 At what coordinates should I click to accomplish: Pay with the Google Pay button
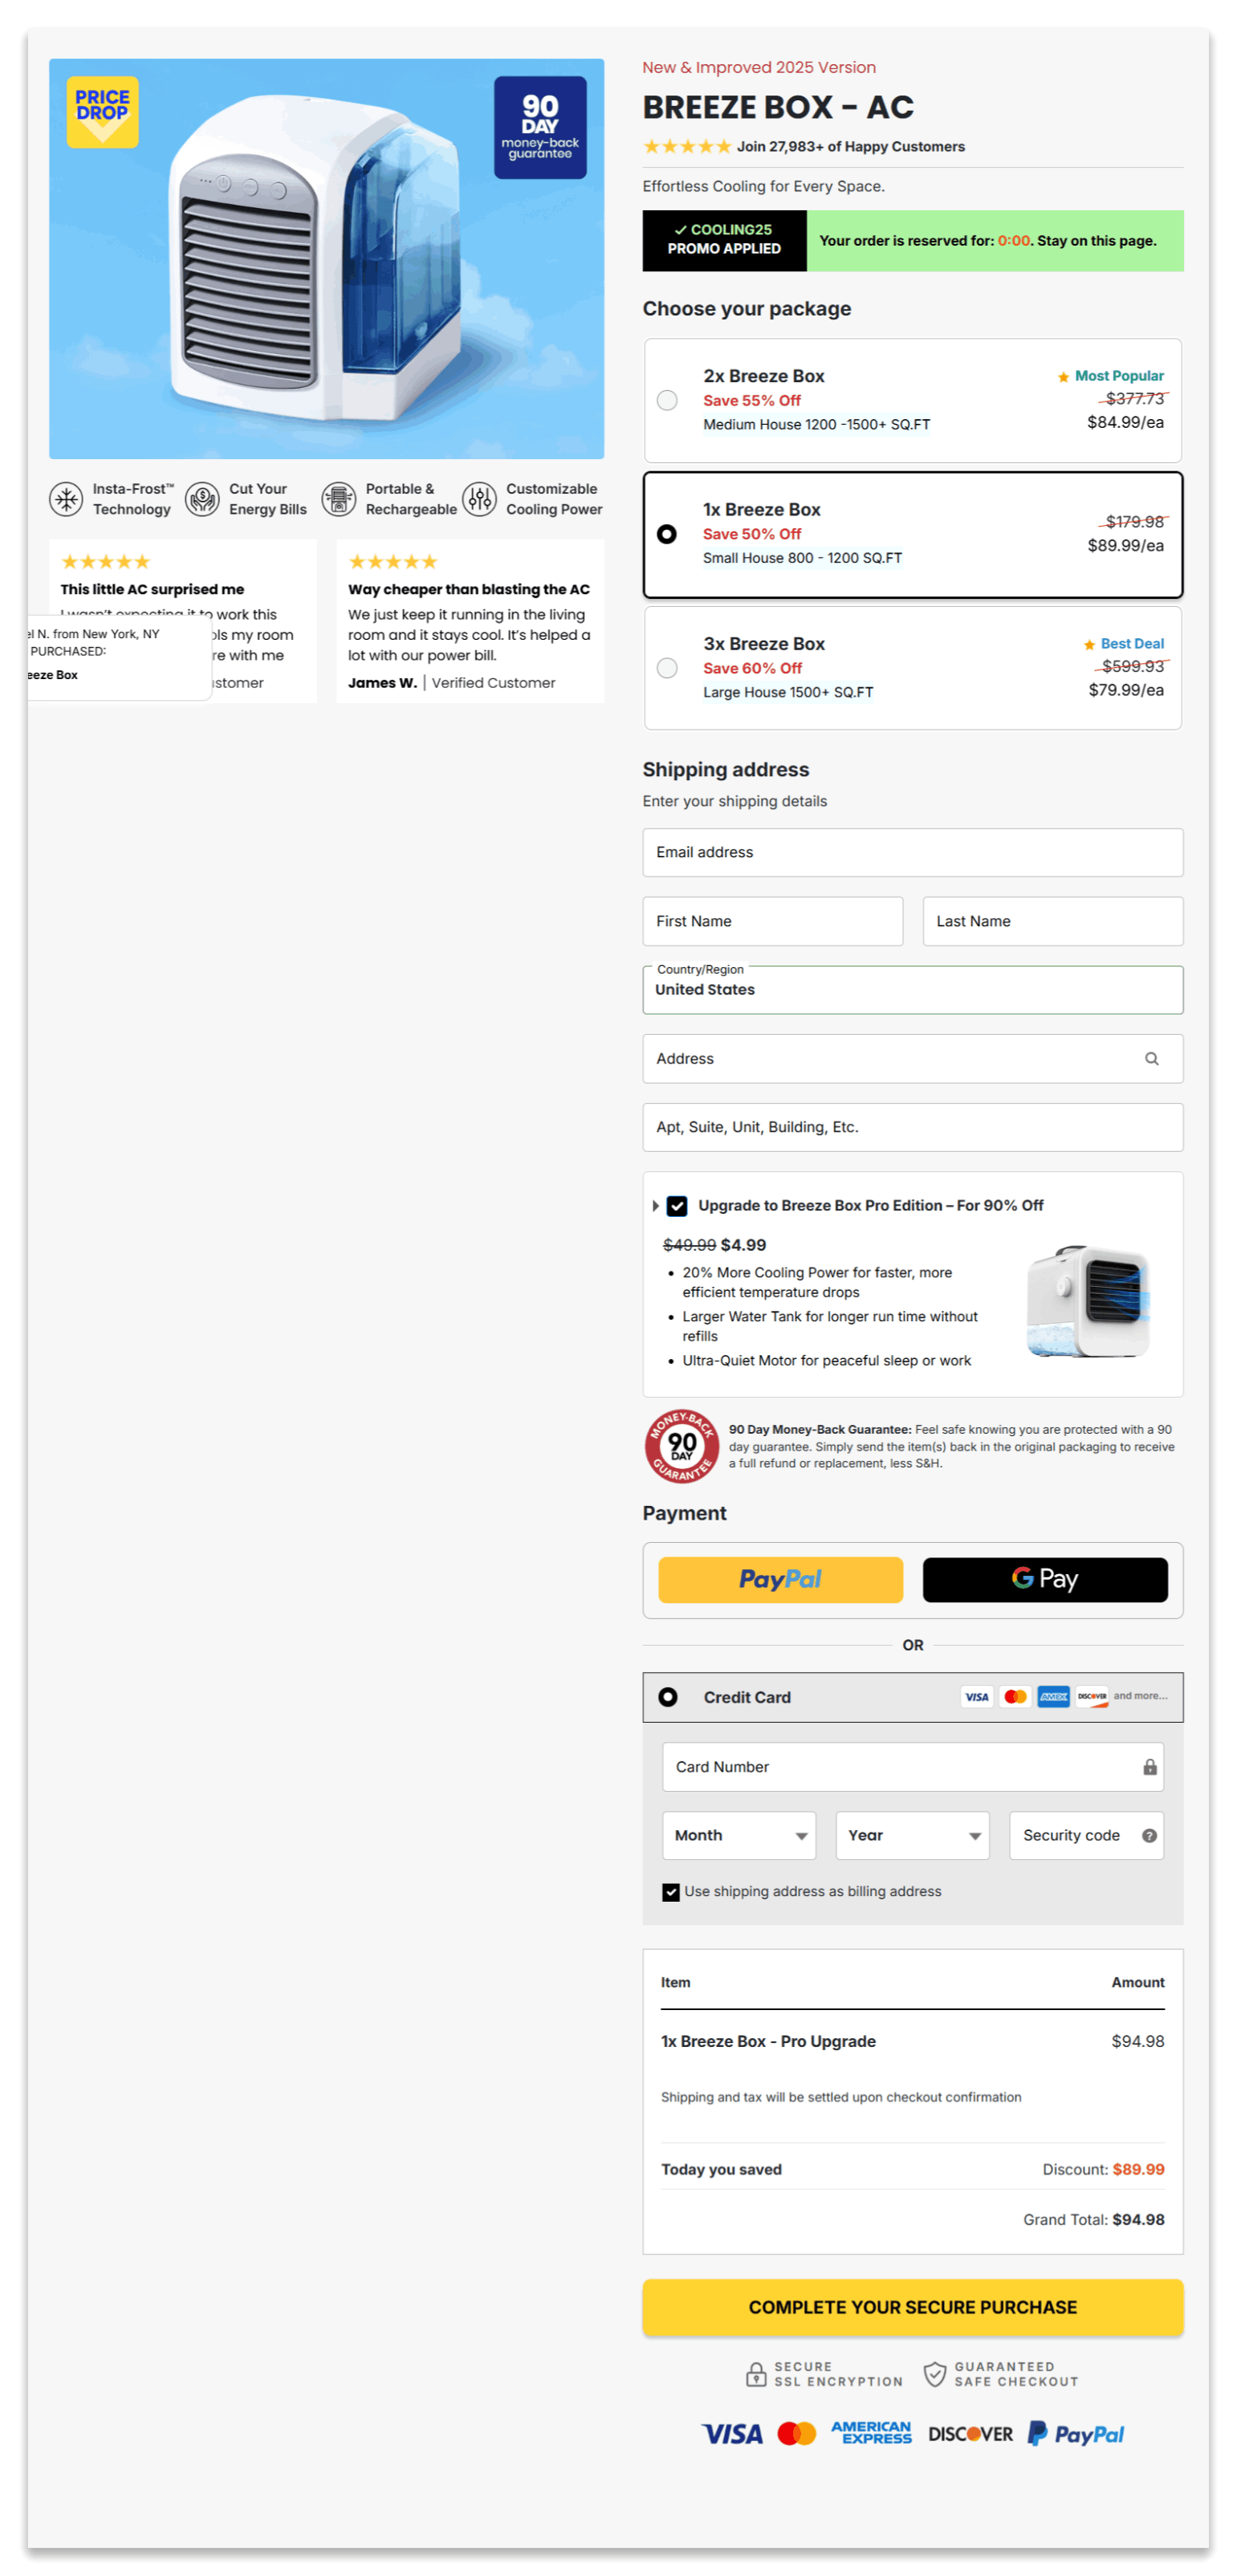1045,1580
